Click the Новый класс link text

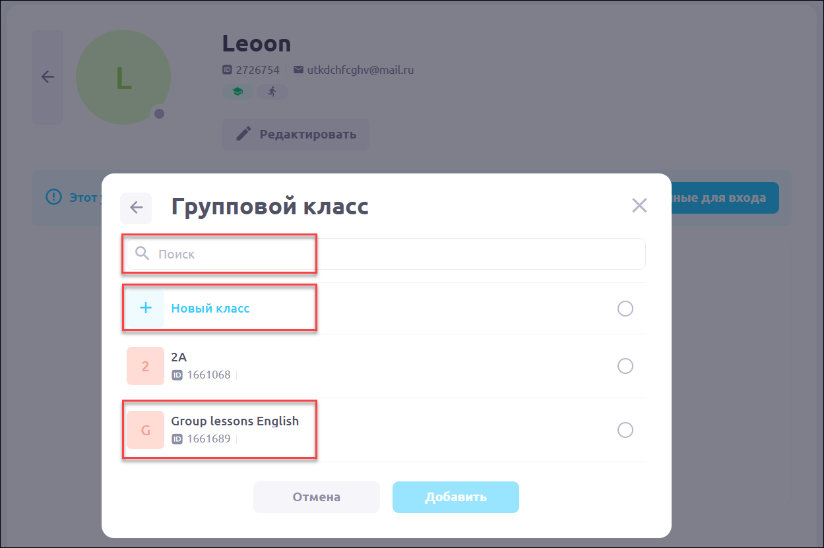coord(210,308)
